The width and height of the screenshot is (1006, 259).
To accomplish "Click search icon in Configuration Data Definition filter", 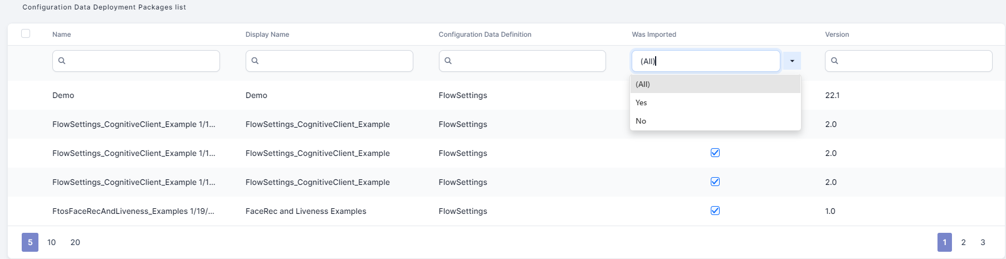I will (448, 61).
